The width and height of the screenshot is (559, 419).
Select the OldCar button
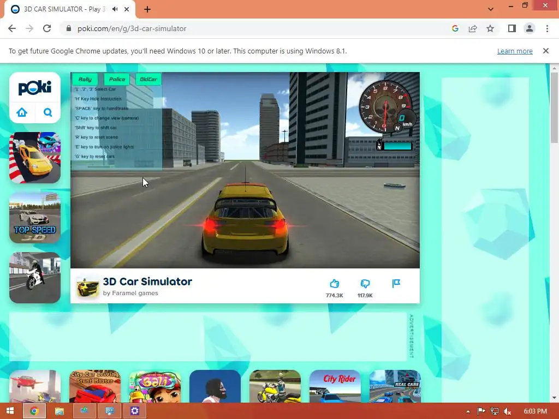point(148,79)
